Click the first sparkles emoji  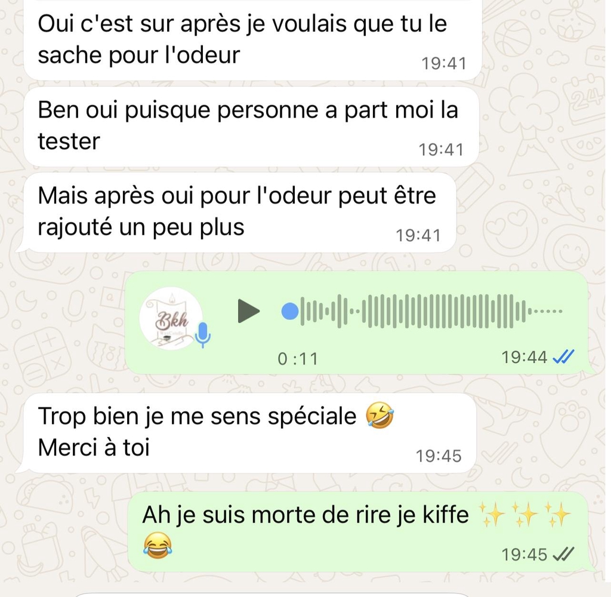click(x=492, y=515)
